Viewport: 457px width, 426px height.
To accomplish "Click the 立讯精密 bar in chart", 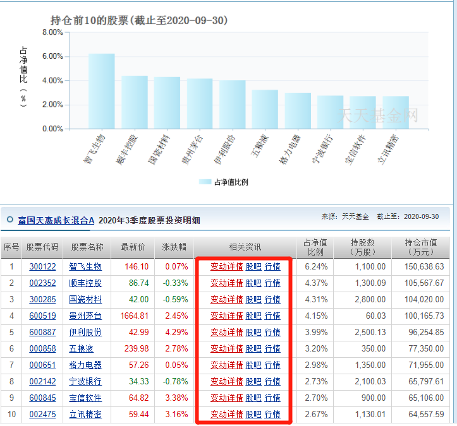I will [x=396, y=112].
